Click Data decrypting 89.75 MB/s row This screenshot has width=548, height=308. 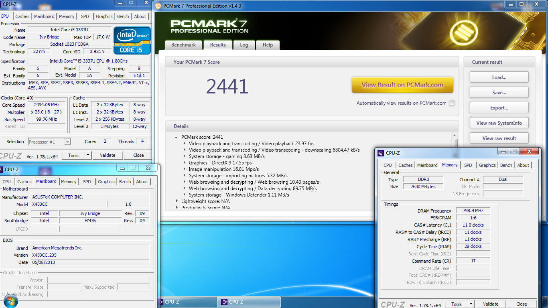click(253, 188)
